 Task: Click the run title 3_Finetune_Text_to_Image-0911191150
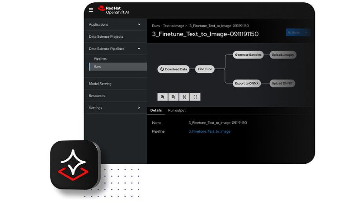pos(205,34)
